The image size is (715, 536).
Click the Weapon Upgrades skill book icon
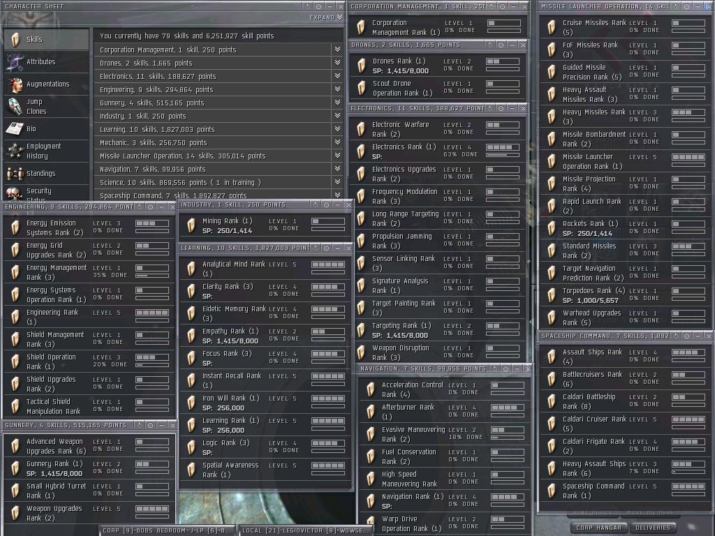(15, 513)
